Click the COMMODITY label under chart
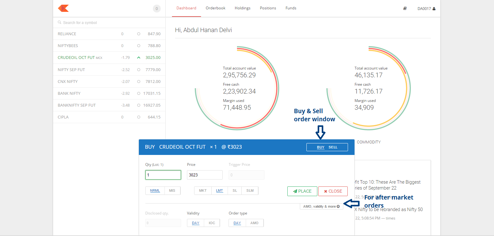 pyautogui.click(x=369, y=142)
